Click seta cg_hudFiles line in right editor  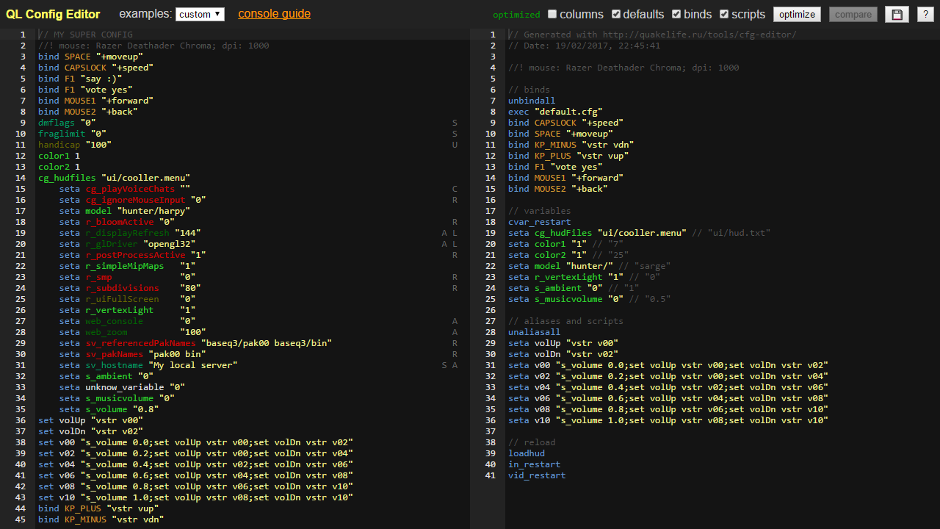tap(639, 233)
